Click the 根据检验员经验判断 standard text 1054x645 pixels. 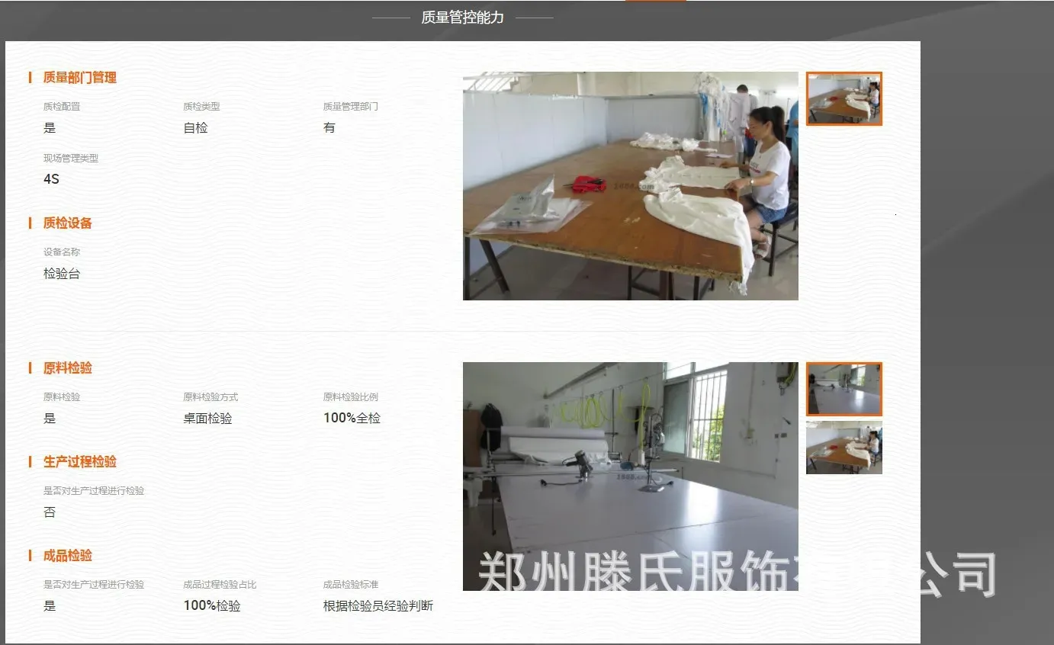[x=378, y=605]
